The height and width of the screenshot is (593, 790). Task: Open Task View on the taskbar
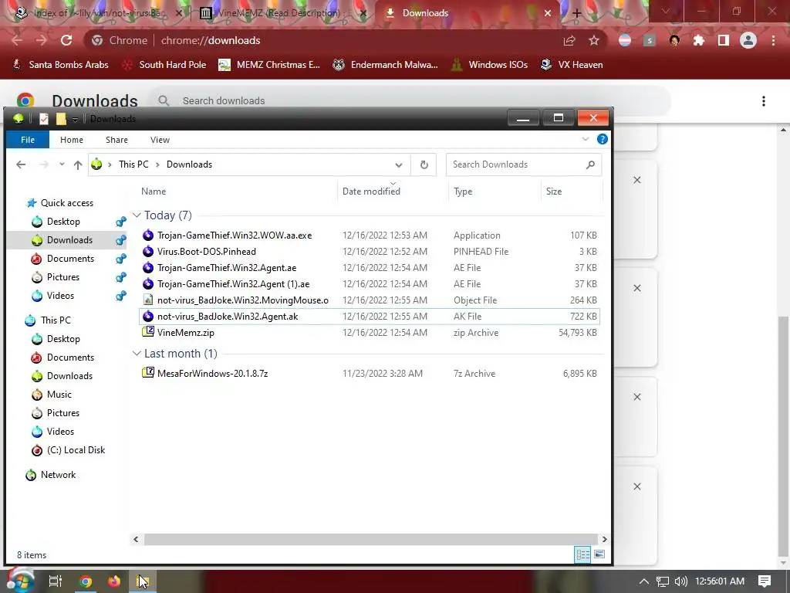[x=56, y=581]
